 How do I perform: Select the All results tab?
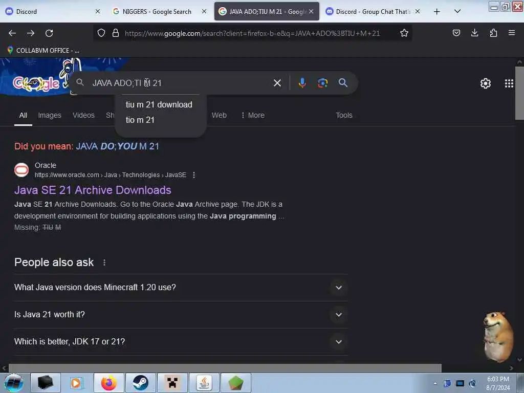click(x=23, y=115)
